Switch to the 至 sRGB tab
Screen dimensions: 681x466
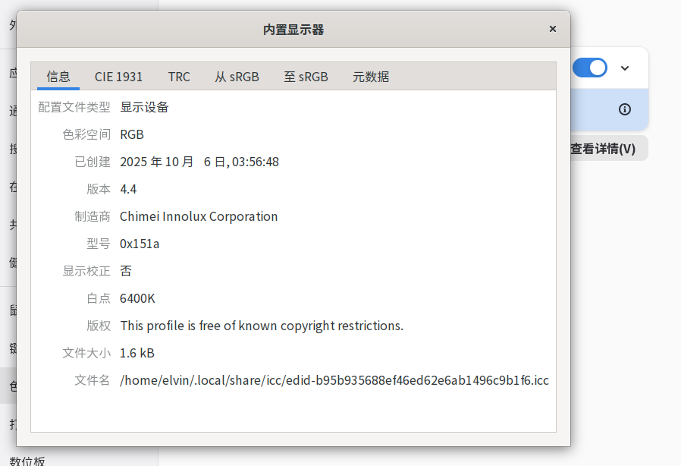pos(306,77)
